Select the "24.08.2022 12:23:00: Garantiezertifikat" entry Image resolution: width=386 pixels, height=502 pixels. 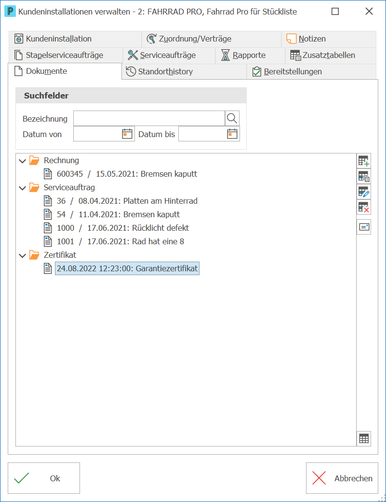click(127, 268)
